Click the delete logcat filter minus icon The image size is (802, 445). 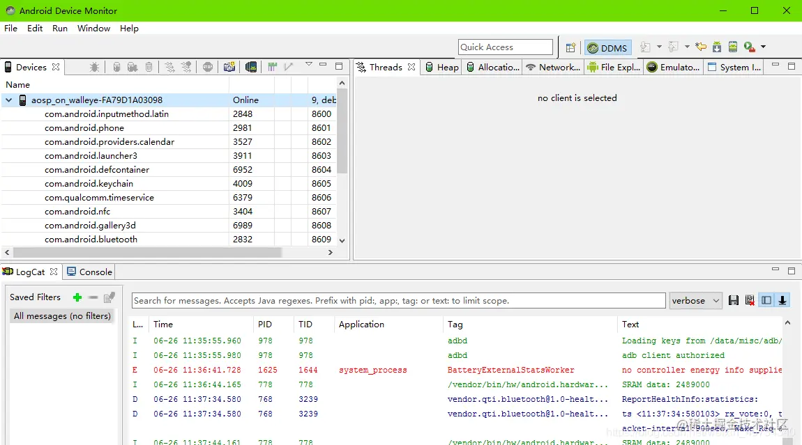click(x=93, y=297)
